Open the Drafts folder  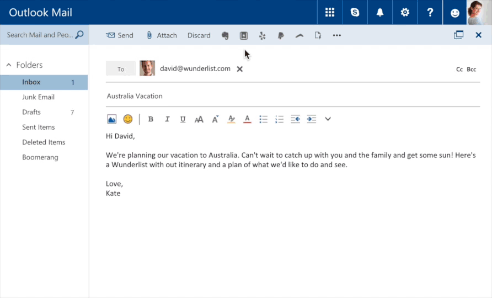click(x=31, y=112)
